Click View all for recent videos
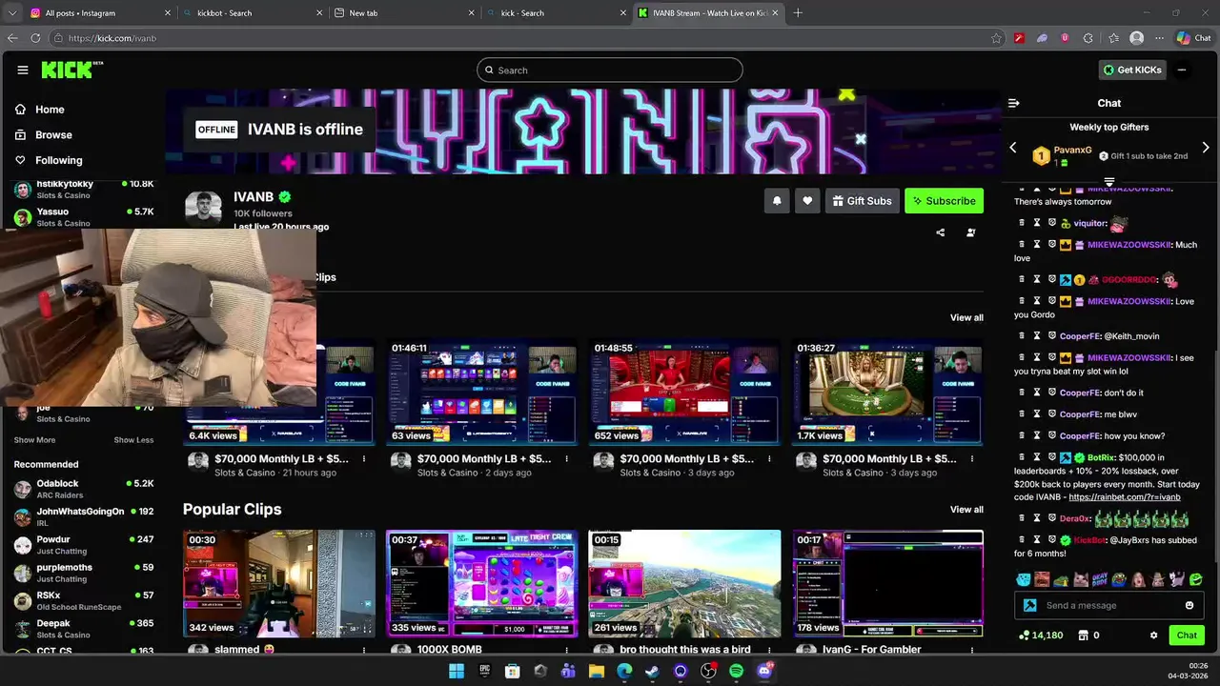Viewport: 1220px width, 686px height. pyautogui.click(x=966, y=318)
